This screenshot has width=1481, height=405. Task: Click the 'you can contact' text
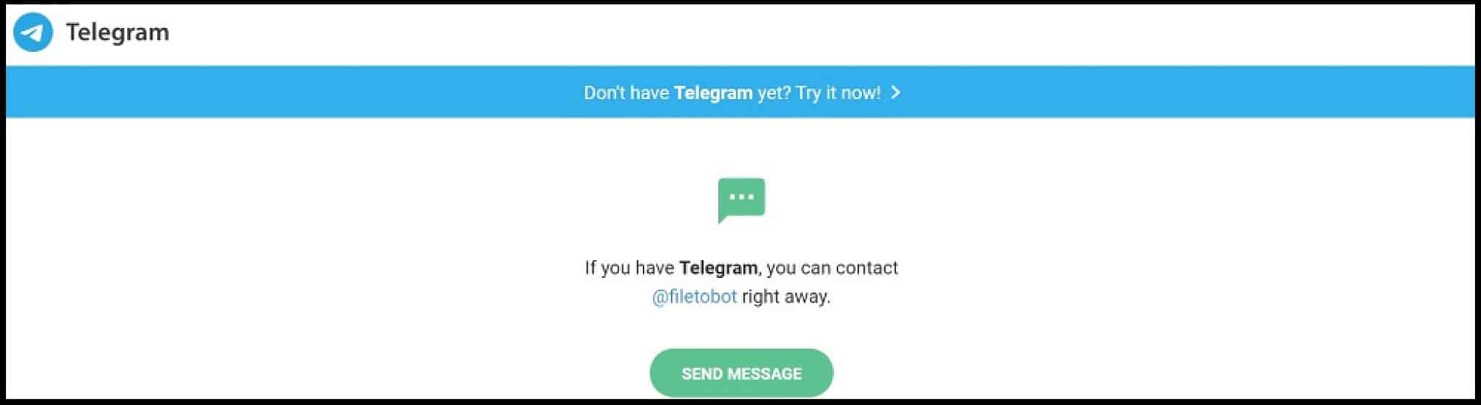(832, 268)
